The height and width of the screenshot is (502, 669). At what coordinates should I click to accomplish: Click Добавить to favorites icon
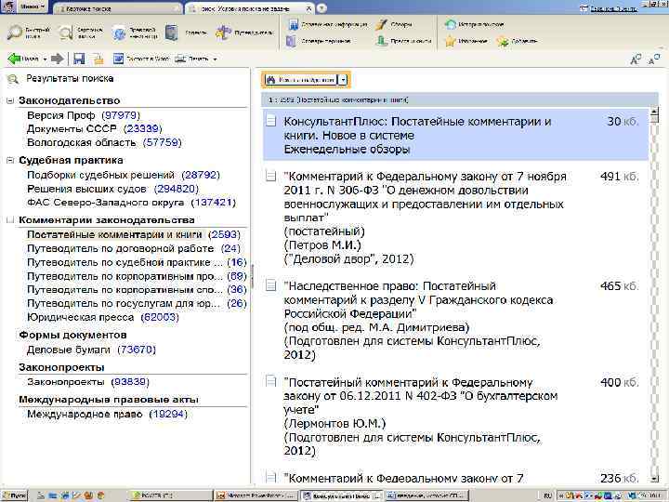503,42
